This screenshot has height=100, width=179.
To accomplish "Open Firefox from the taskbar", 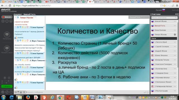I will (28, 97).
